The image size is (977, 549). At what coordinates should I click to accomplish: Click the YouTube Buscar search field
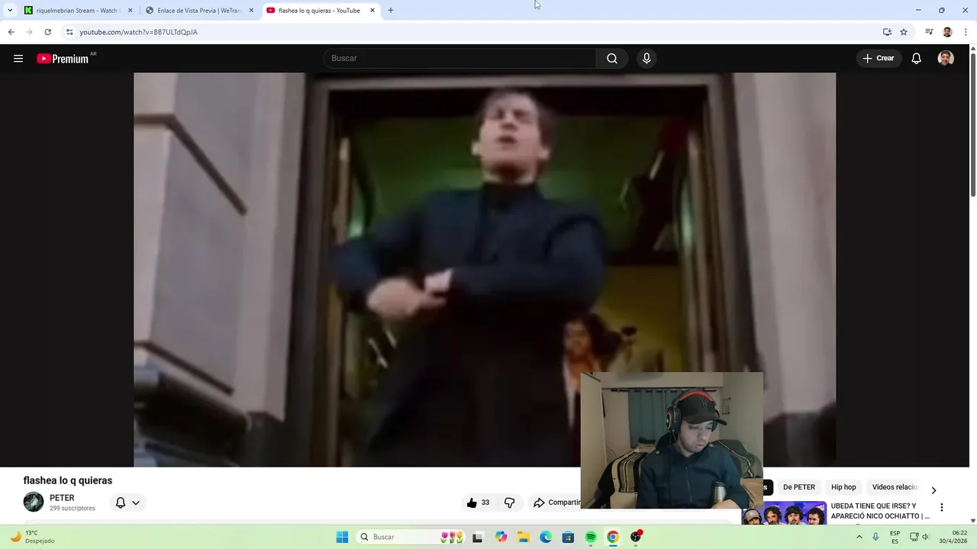pos(459,59)
